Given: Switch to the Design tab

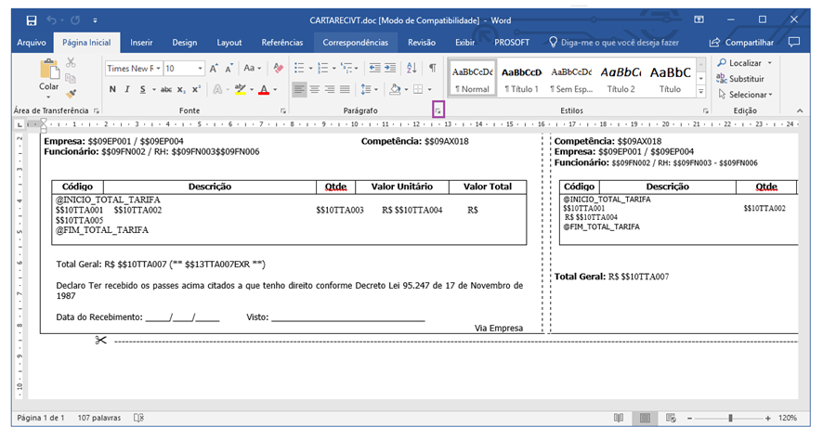Looking at the screenshot, I should tap(185, 43).
